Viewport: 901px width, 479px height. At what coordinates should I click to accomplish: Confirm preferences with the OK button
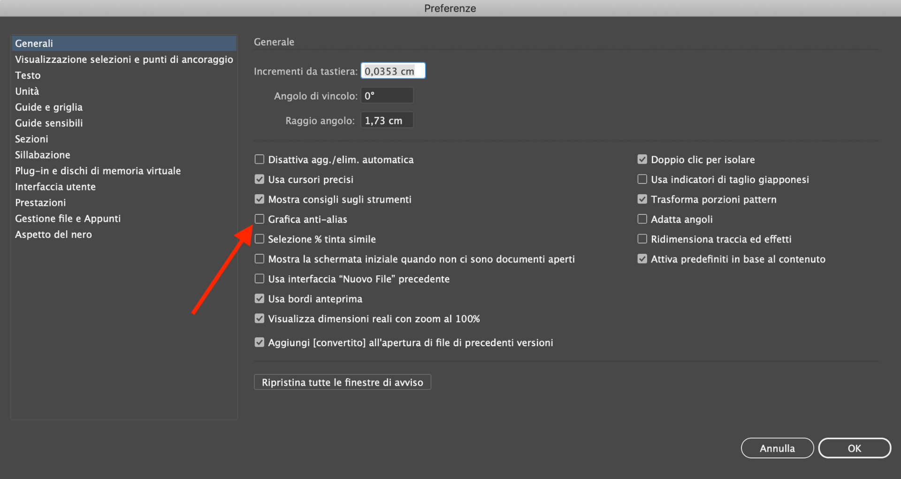(855, 448)
